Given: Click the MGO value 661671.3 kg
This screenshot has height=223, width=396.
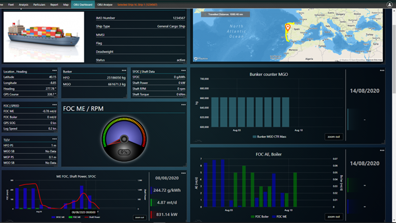Looking at the screenshot, I should (x=117, y=84).
